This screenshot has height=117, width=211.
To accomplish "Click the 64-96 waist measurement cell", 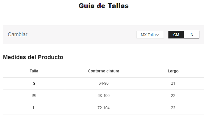I will (104, 83).
